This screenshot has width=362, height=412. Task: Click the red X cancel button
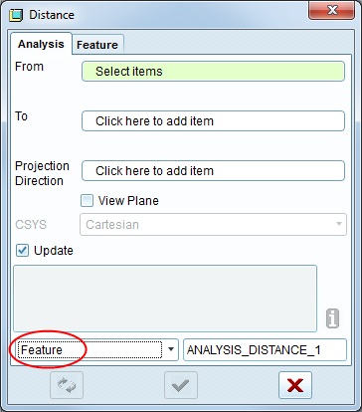pos(295,385)
